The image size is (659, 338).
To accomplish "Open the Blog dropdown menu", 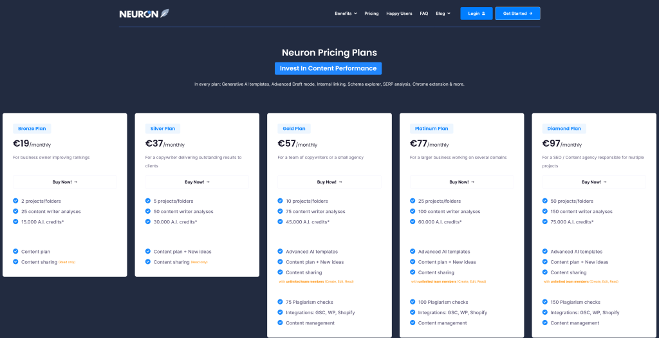I will pyautogui.click(x=443, y=14).
